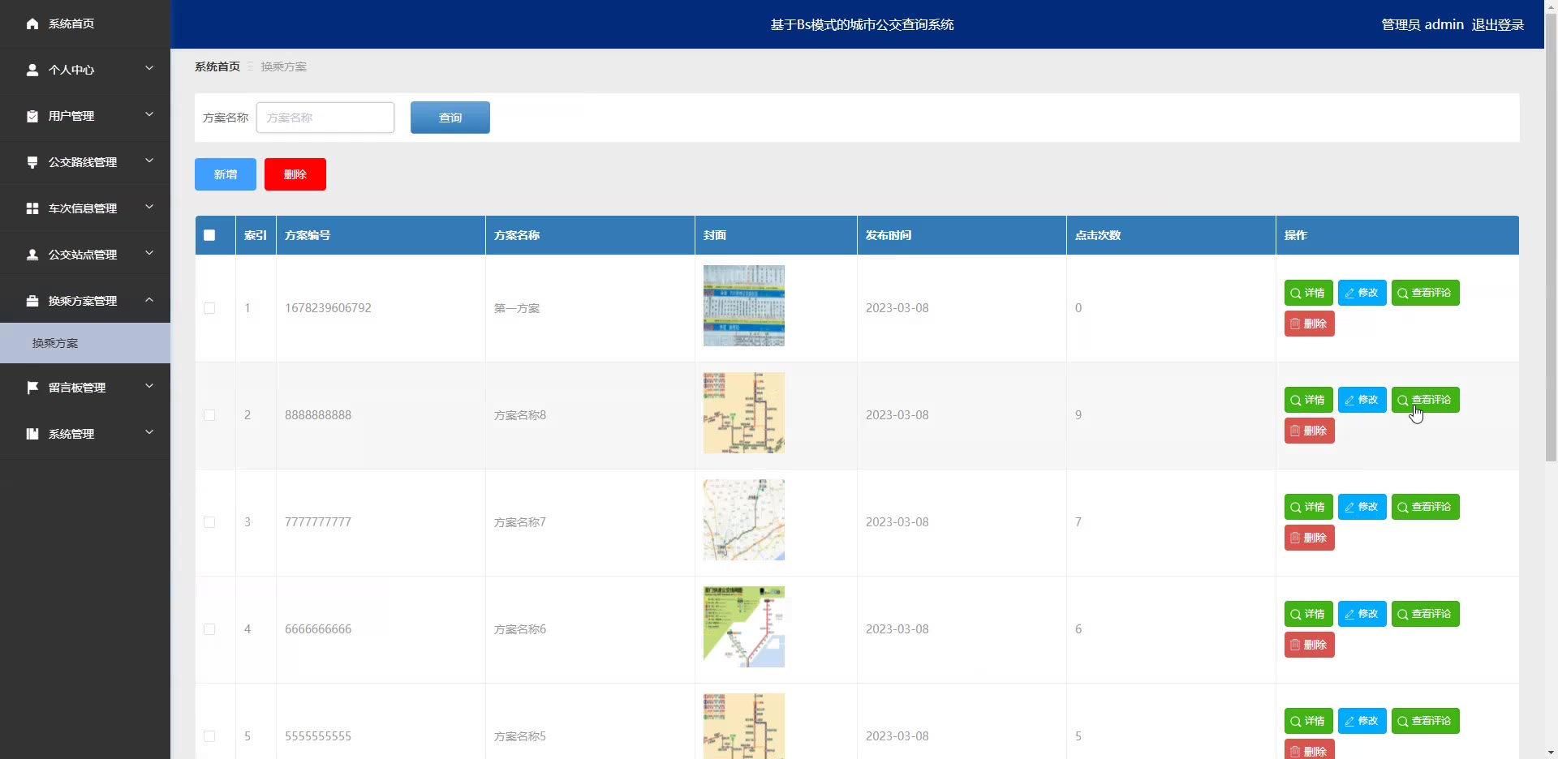Click 退出登录 to log out

(x=1497, y=24)
